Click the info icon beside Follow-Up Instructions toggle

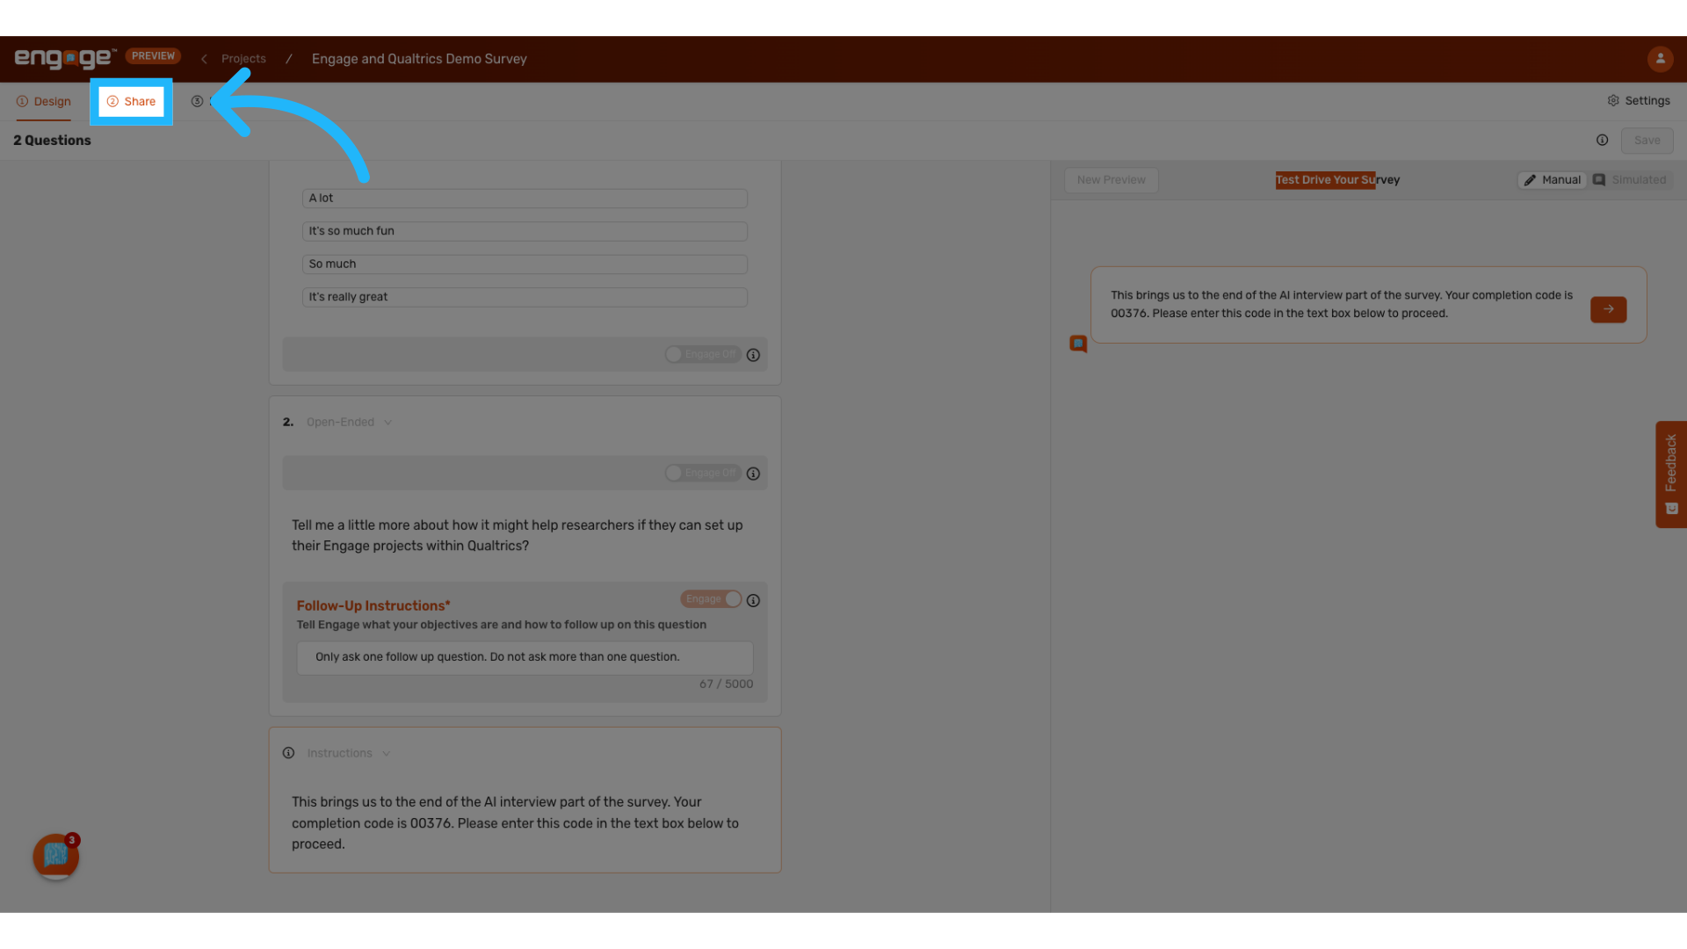coord(753,600)
